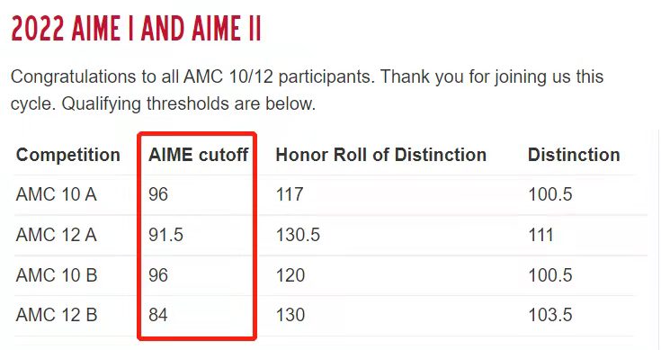Select the AMC 10 B Distinction 100.5 value
This screenshot has height=350, width=661.
point(550,275)
